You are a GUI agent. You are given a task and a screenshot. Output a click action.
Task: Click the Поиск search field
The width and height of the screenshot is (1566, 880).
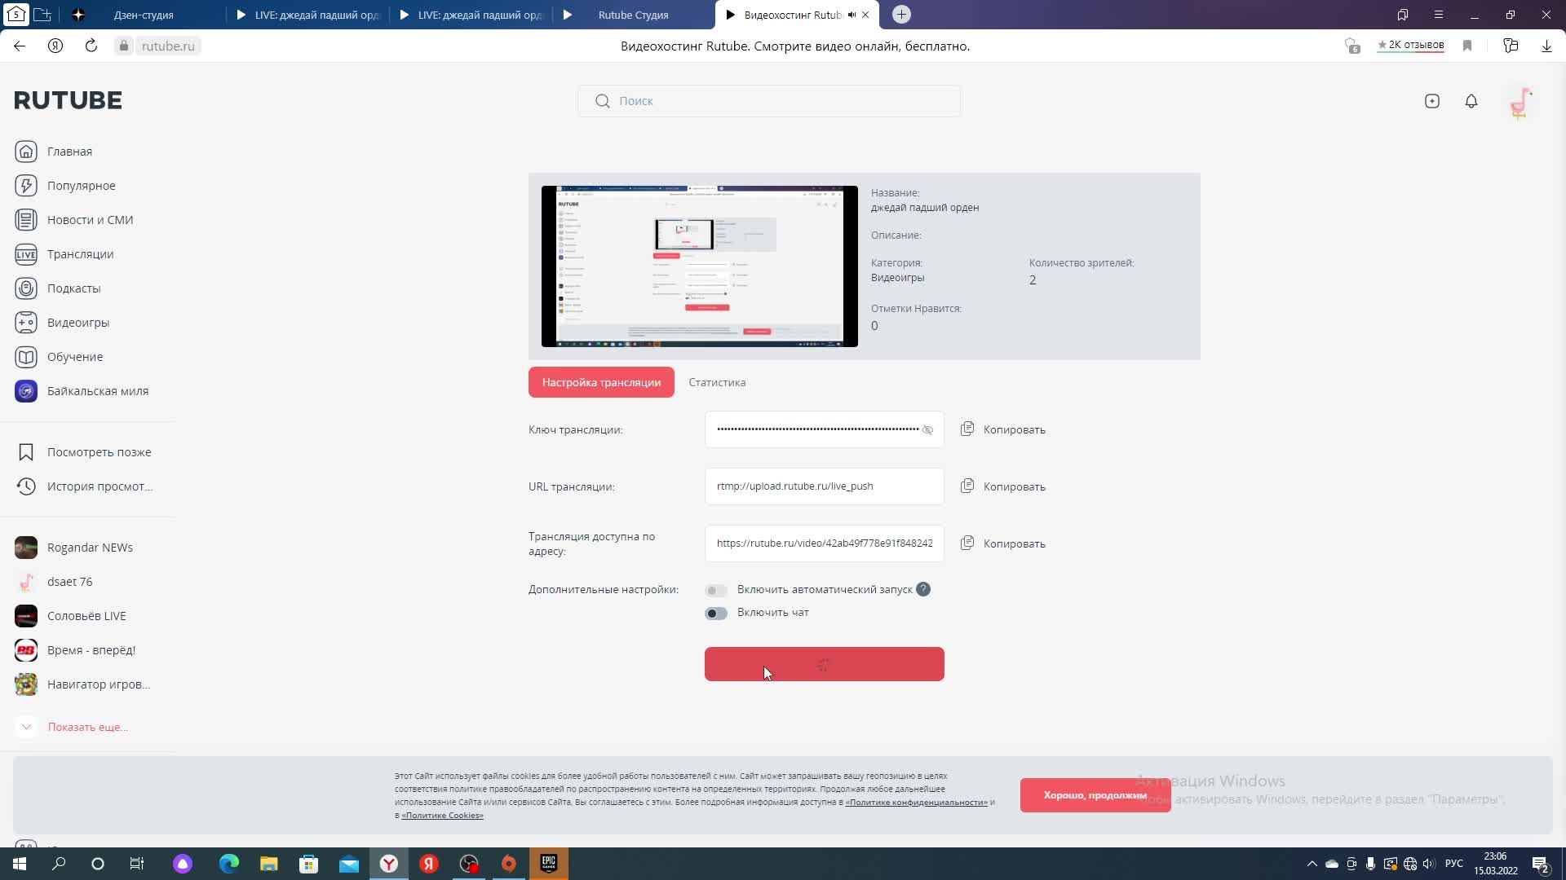click(x=768, y=101)
